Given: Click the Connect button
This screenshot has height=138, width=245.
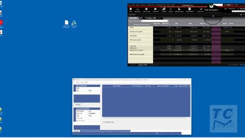Looking at the screenshot, I should 78,104.
